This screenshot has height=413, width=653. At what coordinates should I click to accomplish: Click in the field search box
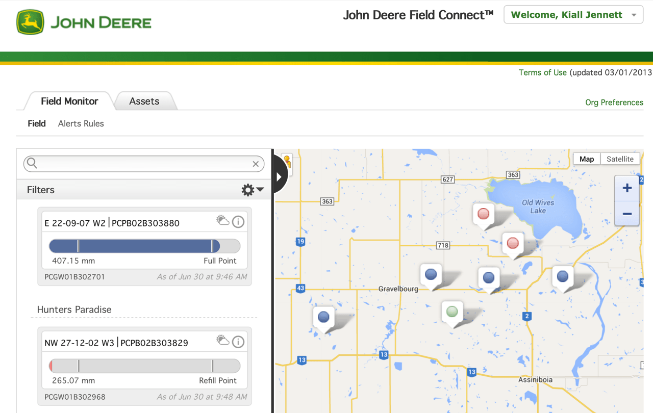click(x=144, y=164)
